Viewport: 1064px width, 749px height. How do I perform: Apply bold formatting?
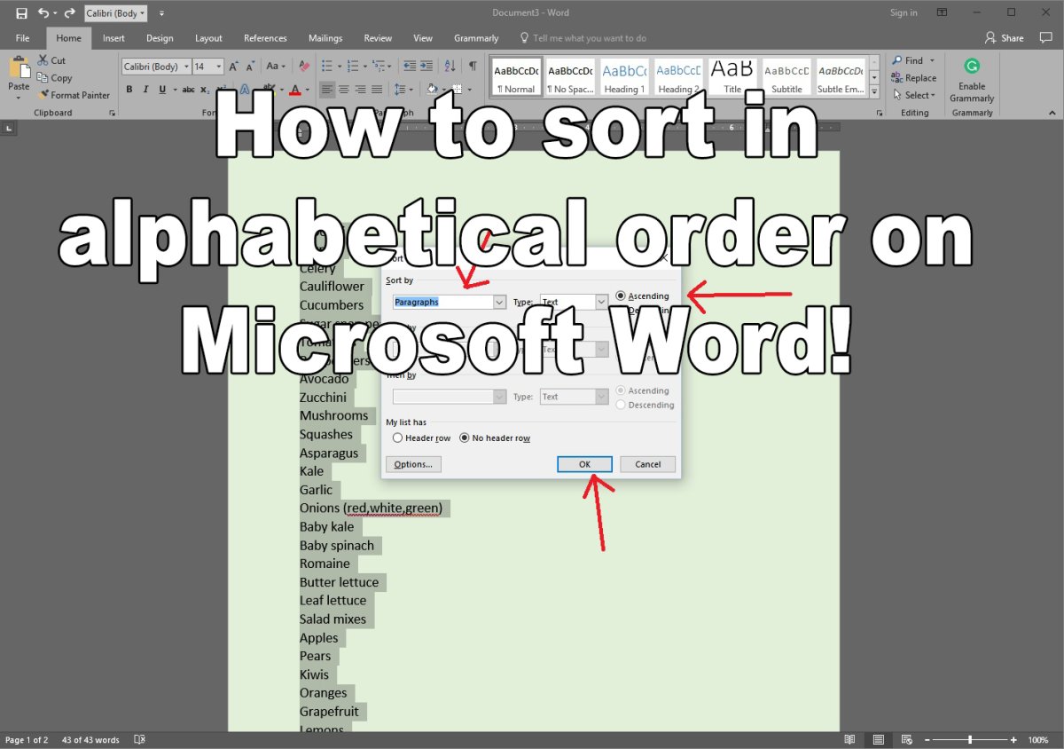(x=129, y=90)
